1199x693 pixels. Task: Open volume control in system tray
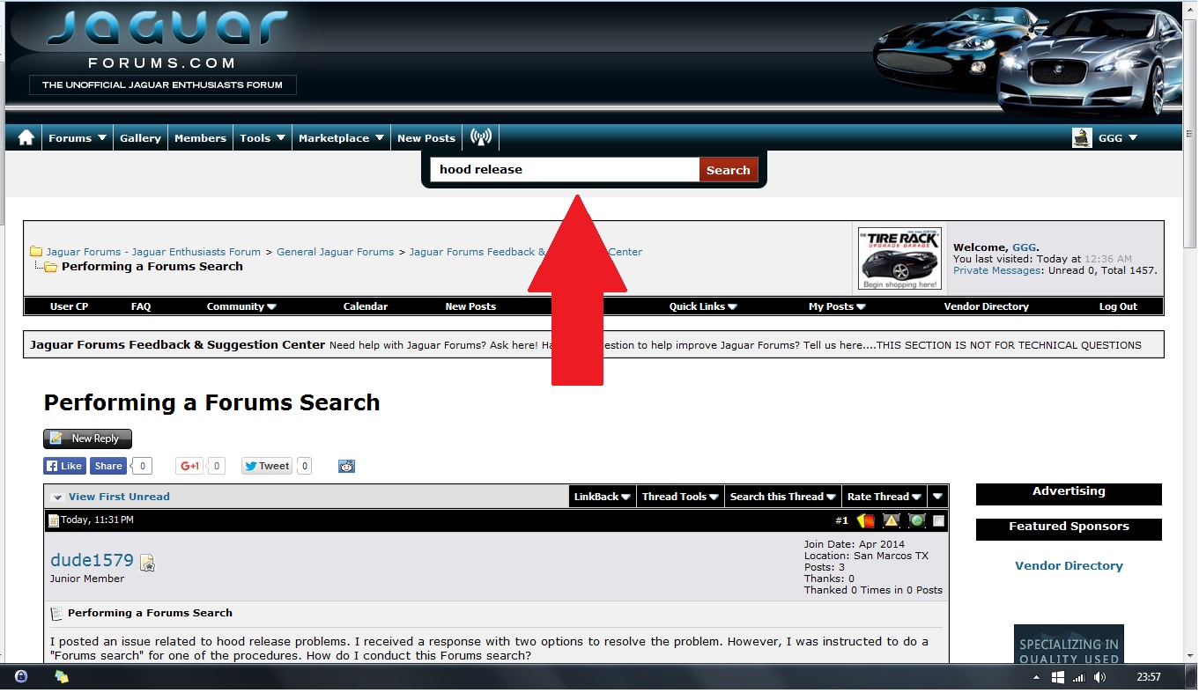(x=1099, y=677)
